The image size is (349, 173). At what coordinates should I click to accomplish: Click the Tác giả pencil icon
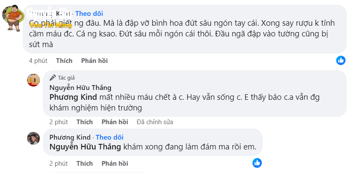(x=53, y=78)
